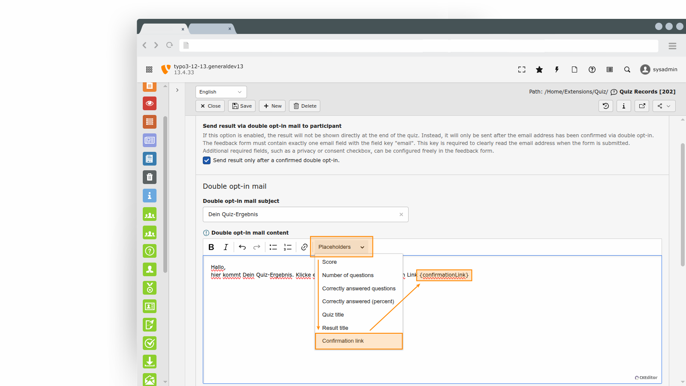Insert link via editor link icon
This screenshot has width=686, height=386.
coord(304,247)
